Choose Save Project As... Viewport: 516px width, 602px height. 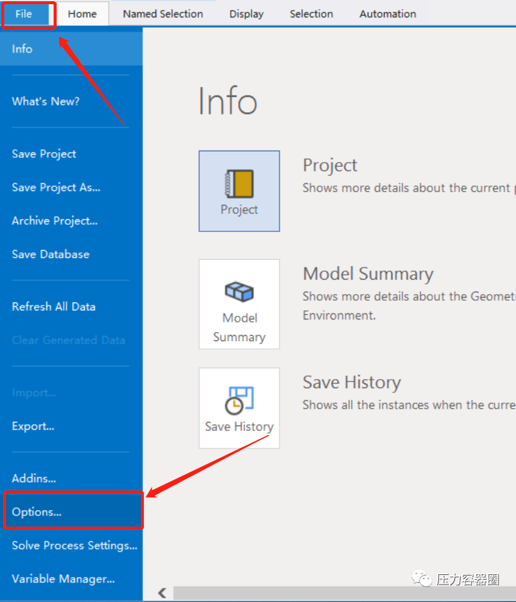point(56,187)
